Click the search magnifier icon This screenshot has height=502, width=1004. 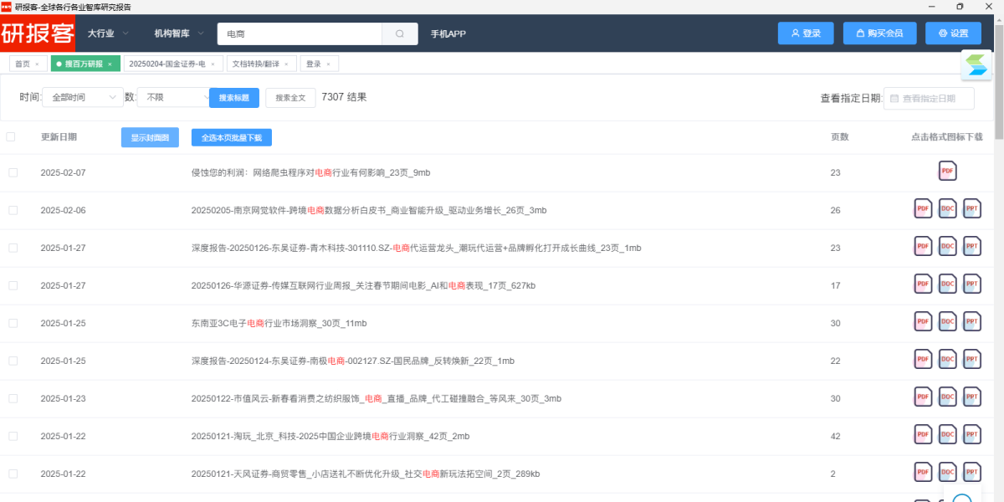click(x=400, y=34)
